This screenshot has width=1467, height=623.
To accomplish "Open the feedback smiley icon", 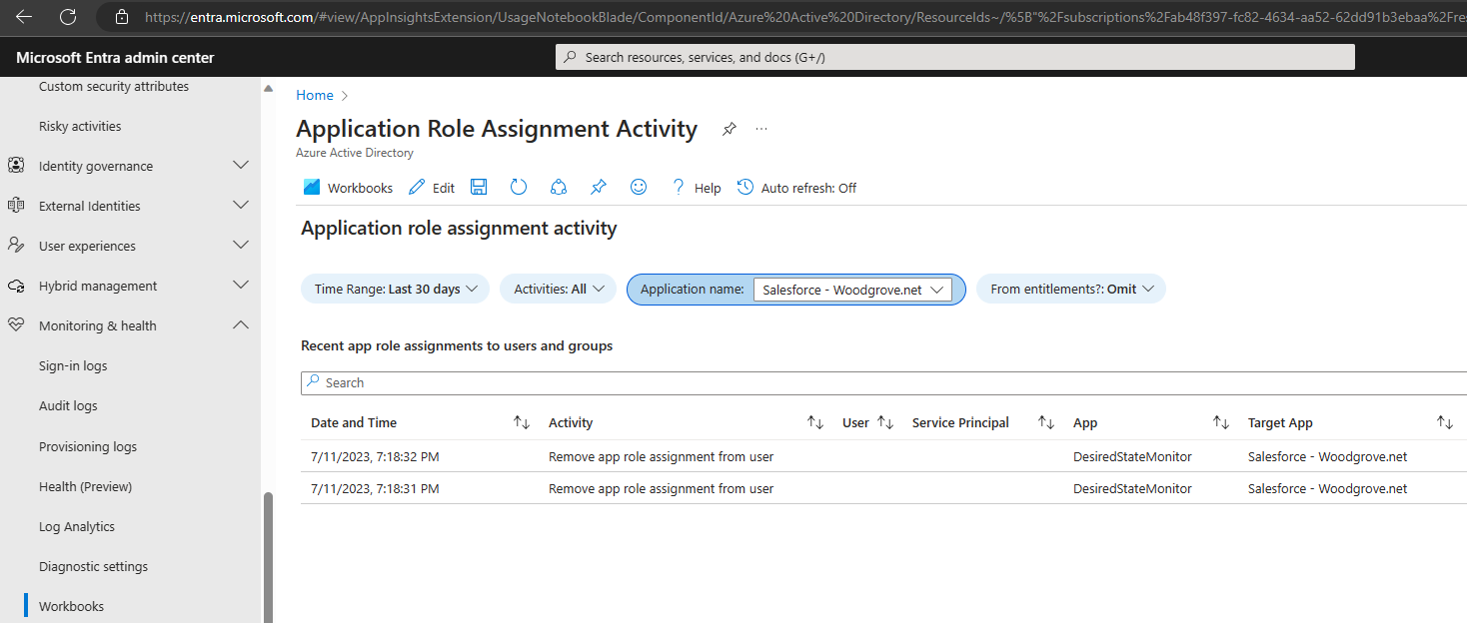I will (x=639, y=188).
